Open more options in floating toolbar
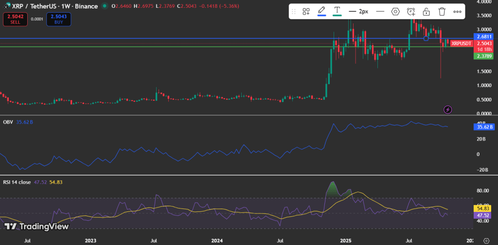 pos(457,12)
